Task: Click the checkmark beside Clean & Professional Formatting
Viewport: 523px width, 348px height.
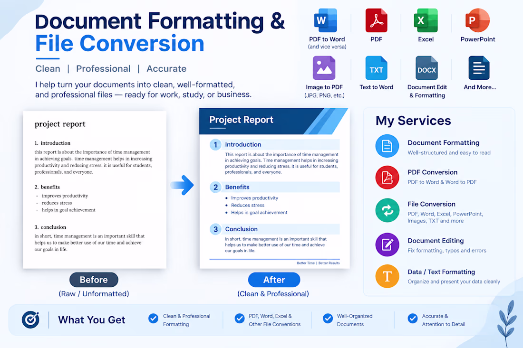Action: [153, 319]
